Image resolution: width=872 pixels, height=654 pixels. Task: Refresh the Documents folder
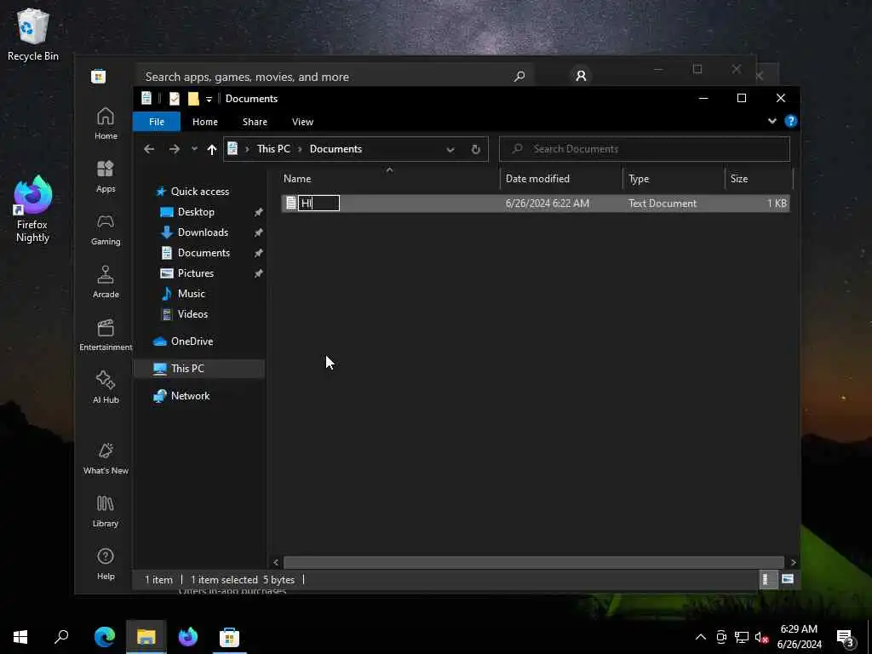pos(475,149)
